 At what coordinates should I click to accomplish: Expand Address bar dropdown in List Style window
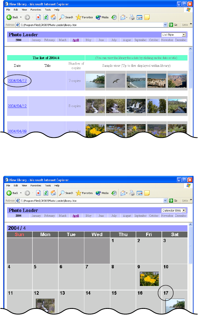pos(165,25)
